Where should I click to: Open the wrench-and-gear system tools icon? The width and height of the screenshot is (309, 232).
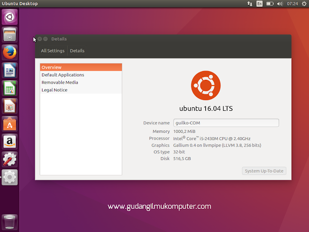(10, 159)
